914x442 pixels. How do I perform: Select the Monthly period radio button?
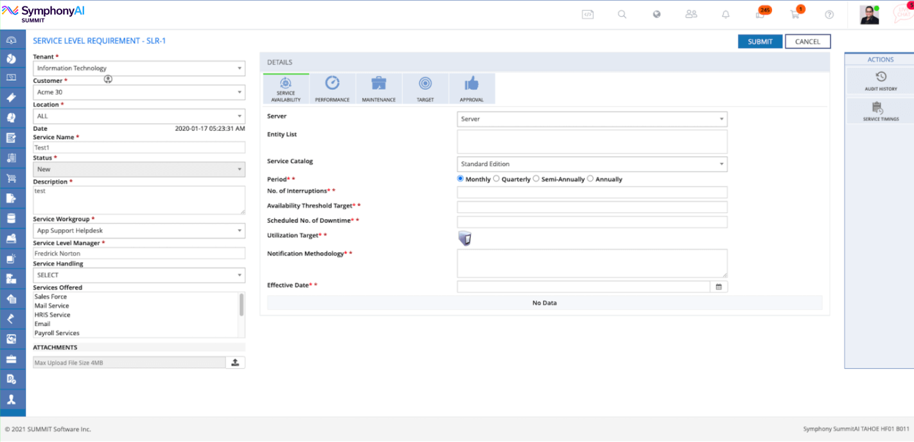point(461,179)
